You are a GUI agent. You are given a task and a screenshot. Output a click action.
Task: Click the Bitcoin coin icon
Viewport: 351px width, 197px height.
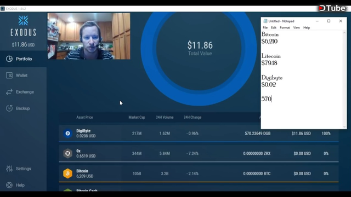pos(67,173)
